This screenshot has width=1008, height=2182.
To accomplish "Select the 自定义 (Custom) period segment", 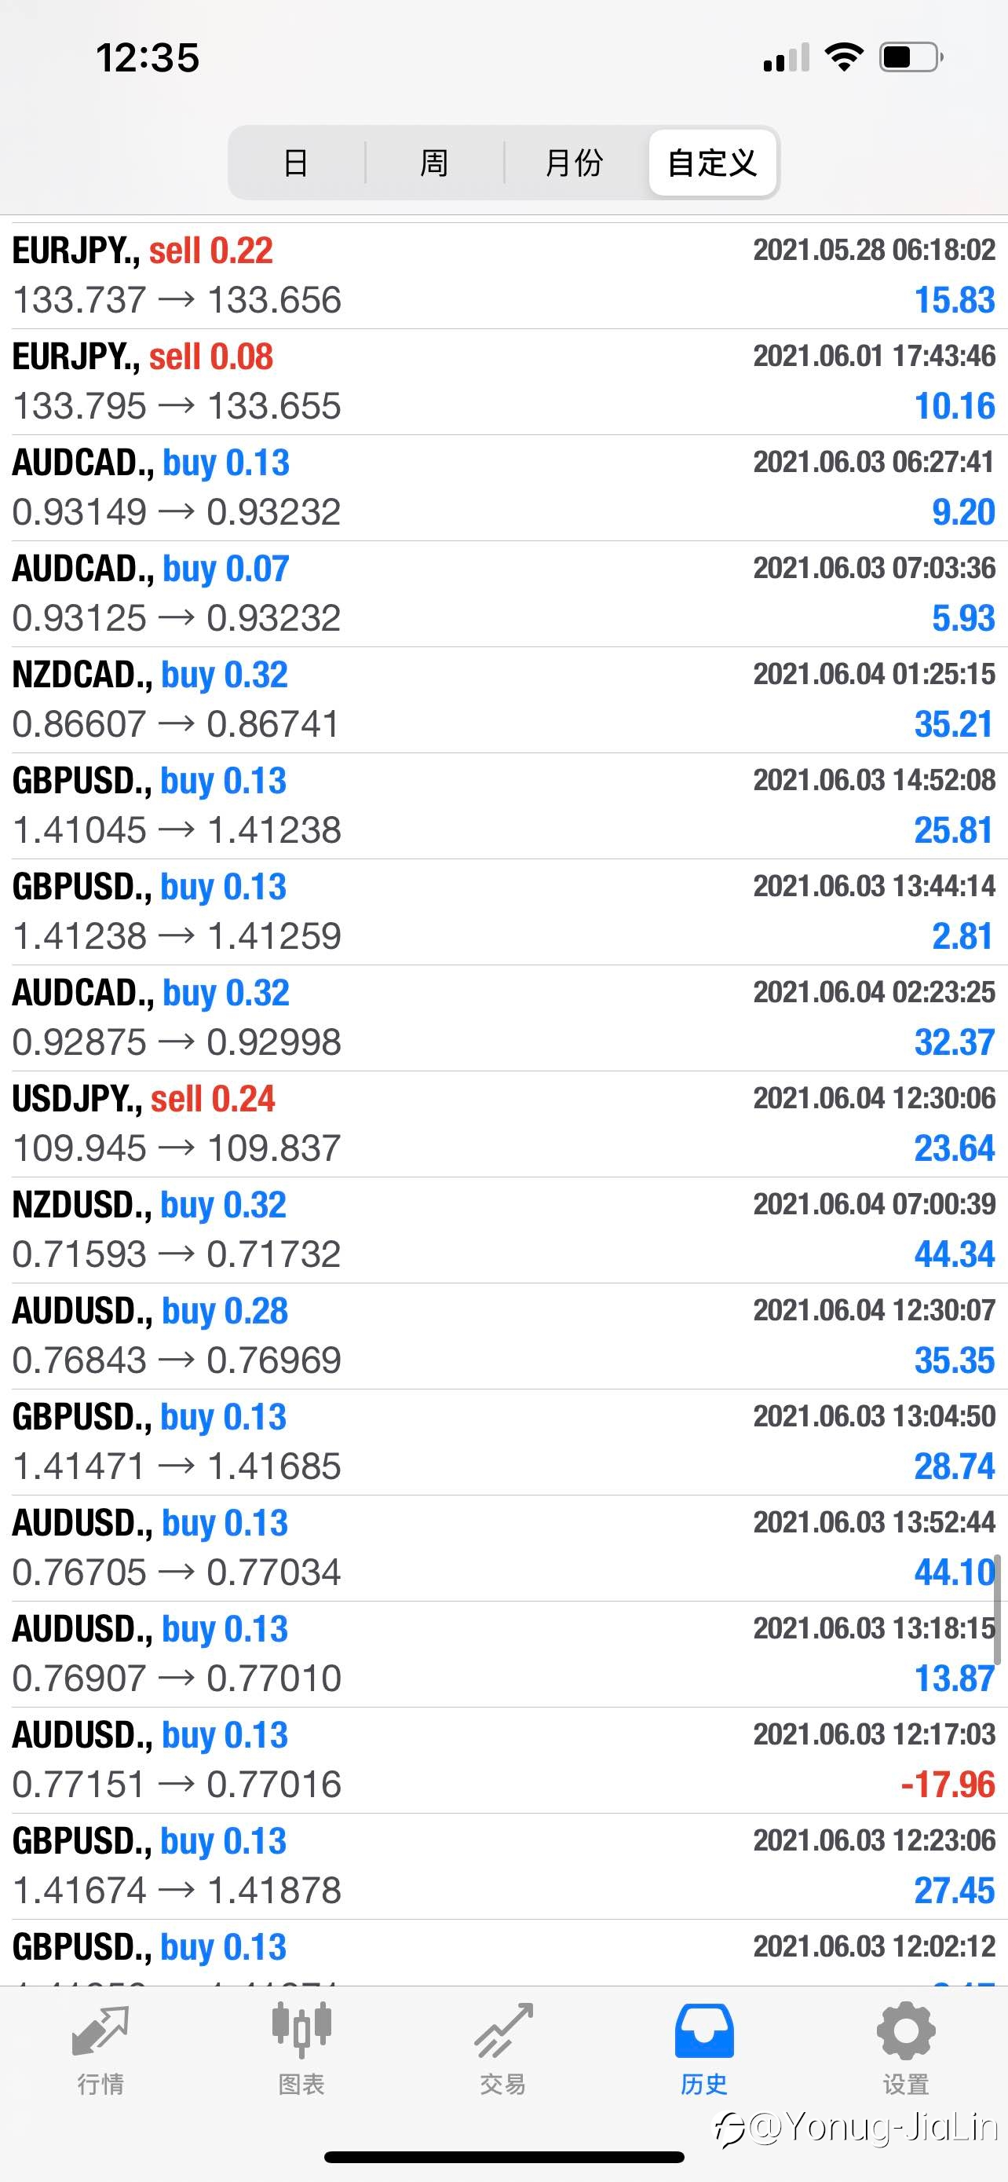I will 712,163.
